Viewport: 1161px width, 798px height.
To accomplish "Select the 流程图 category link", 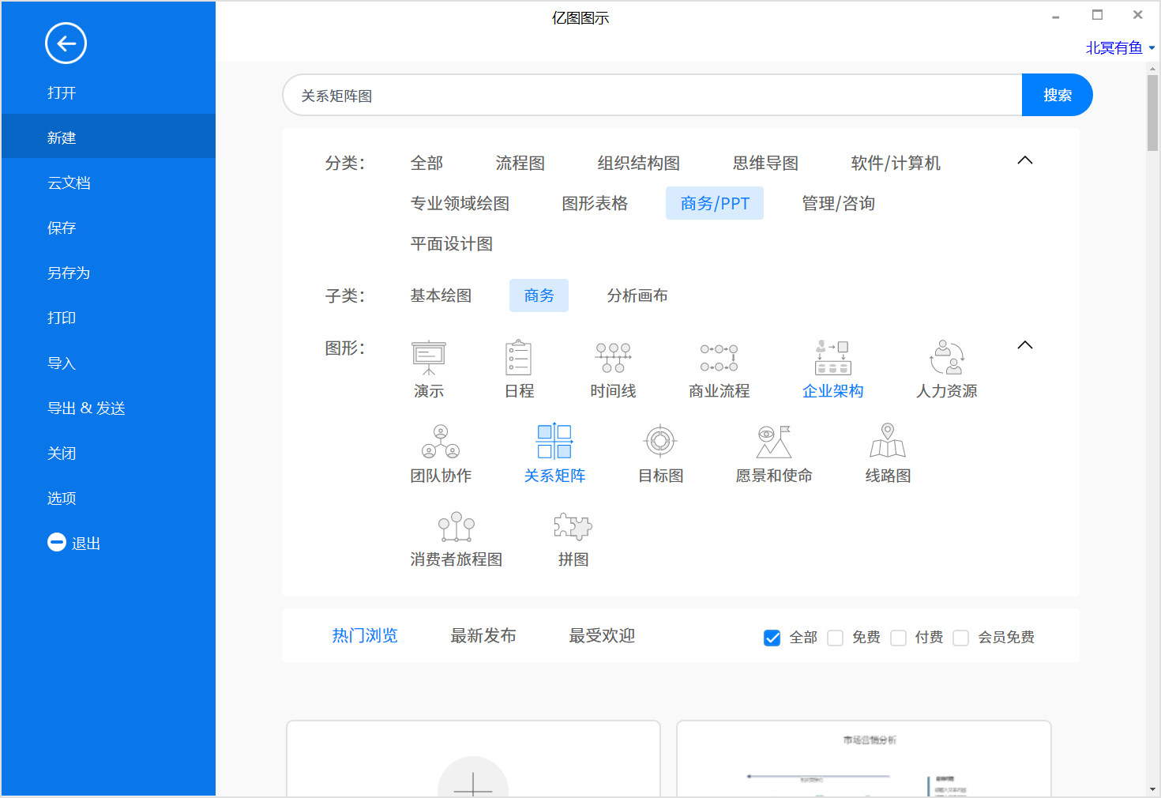I will pyautogui.click(x=520, y=164).
